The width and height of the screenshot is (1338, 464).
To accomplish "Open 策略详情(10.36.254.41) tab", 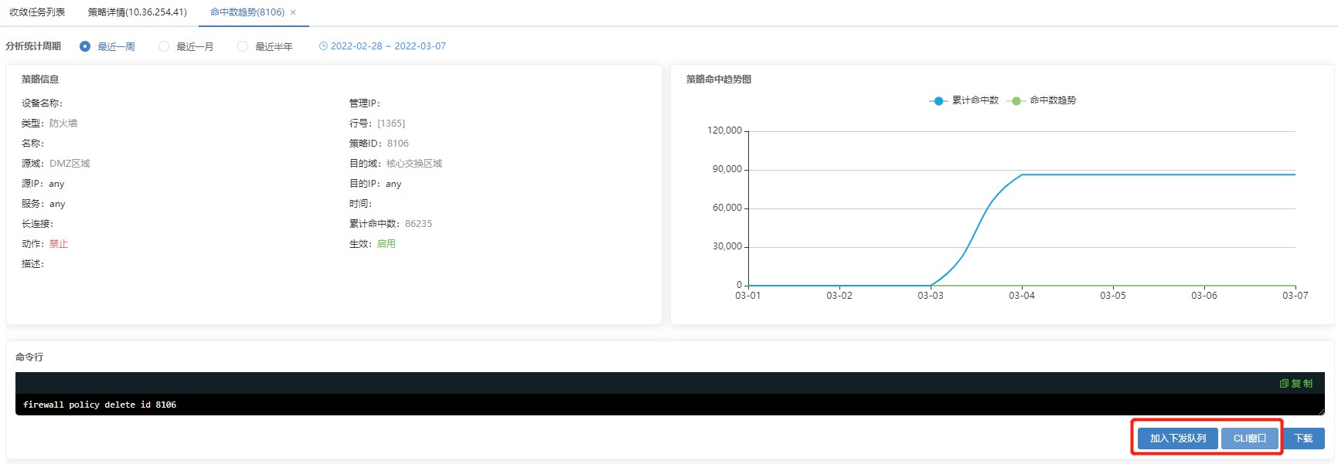I will 138,12.
